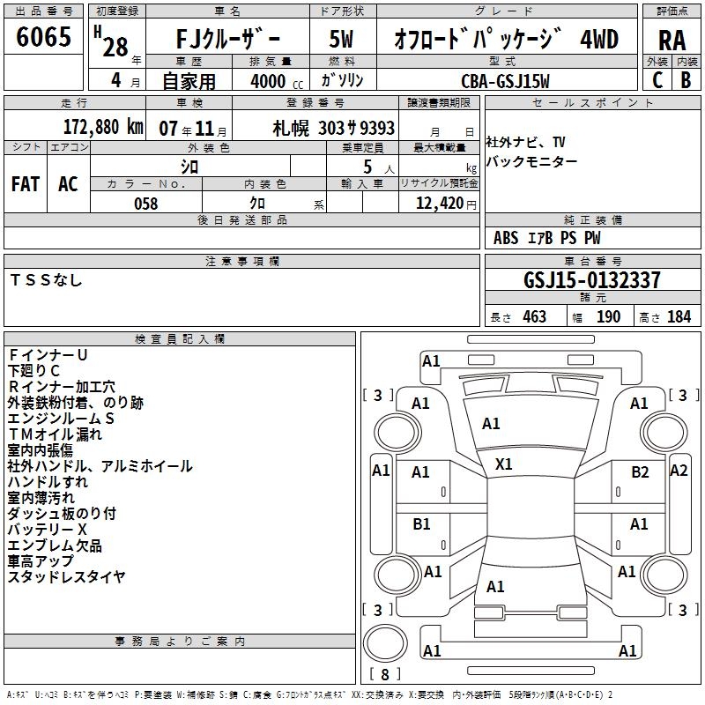
Task: Select the B1 mark on the door
Action: (421, 523)
